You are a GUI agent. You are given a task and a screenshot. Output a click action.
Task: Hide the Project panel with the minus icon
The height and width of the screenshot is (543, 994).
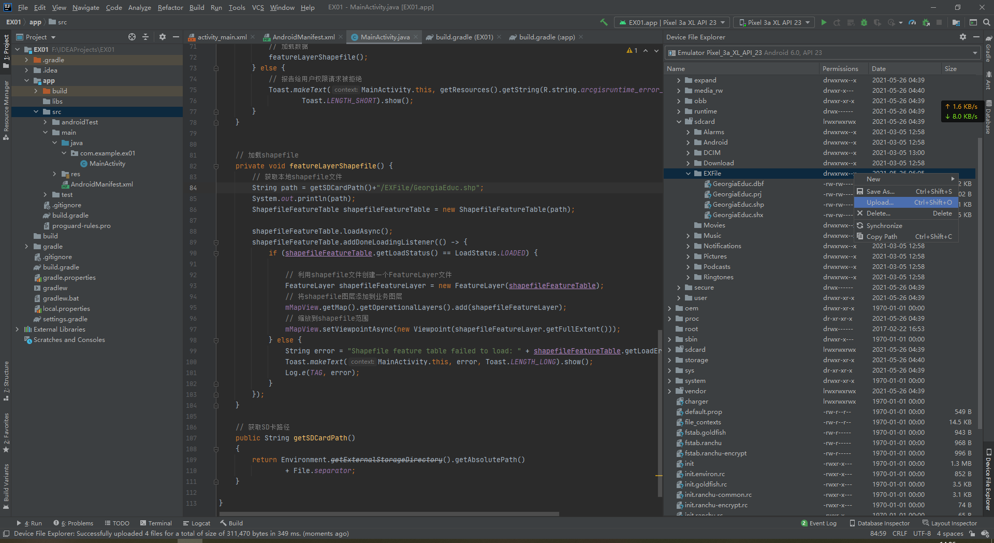[x=176, y=37]
